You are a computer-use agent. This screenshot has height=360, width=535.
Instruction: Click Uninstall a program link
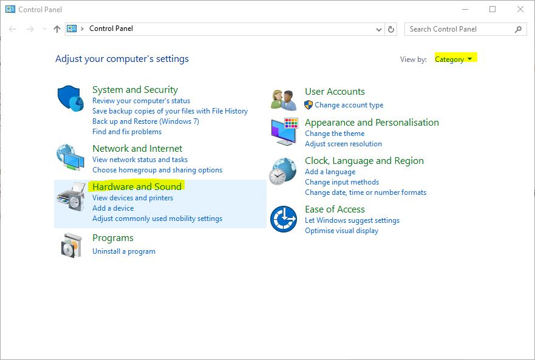124,251
